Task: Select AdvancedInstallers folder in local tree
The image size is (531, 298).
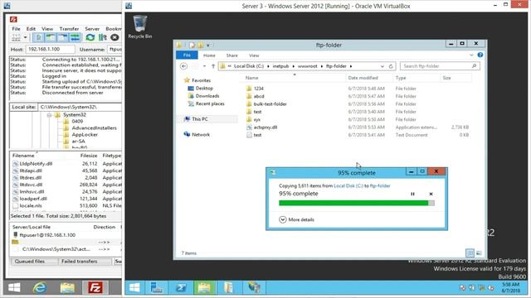Action: pos(94,128)
